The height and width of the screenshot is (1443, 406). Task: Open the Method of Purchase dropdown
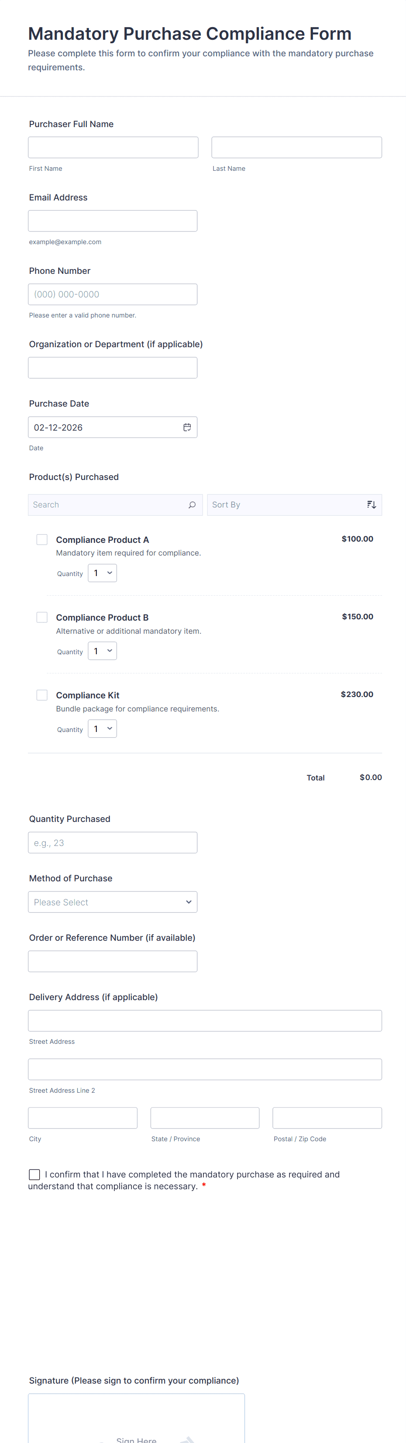[x=113, y=902]
